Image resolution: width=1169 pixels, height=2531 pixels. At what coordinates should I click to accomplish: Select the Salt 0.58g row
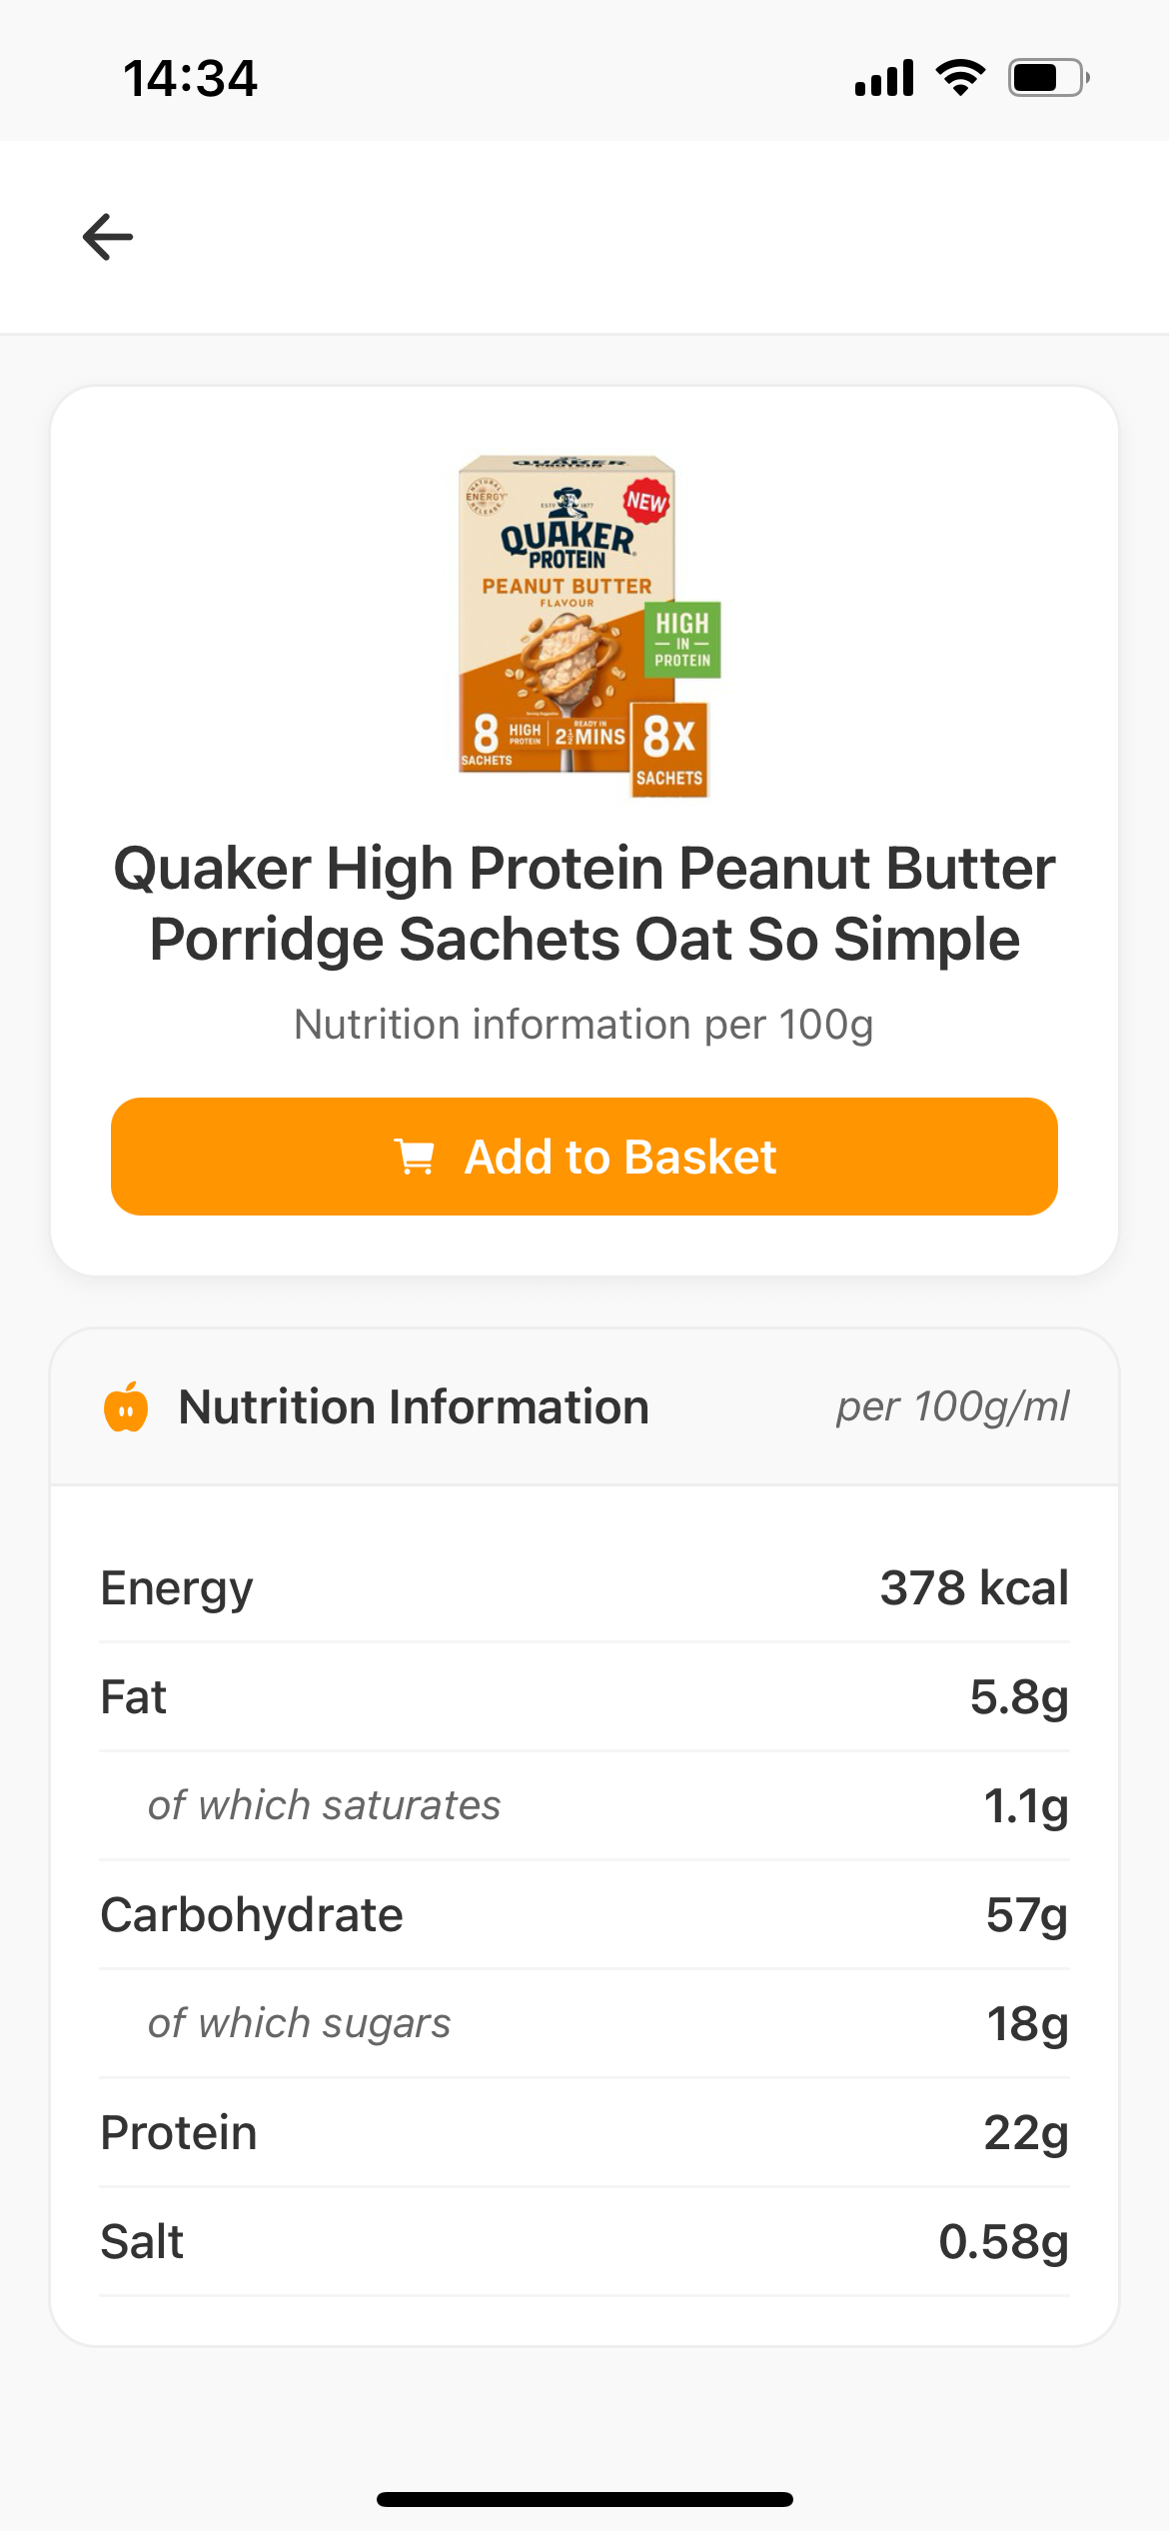pyautogui.click(x=584, y=2241)
